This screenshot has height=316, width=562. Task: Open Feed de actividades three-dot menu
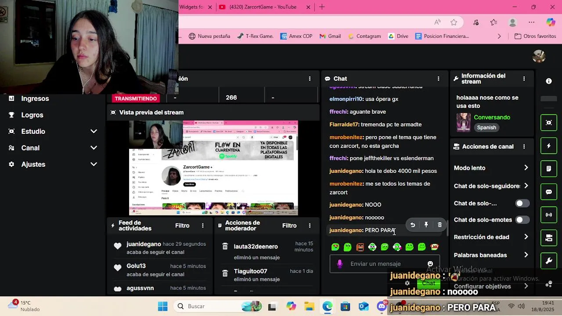tap(202, 226)
